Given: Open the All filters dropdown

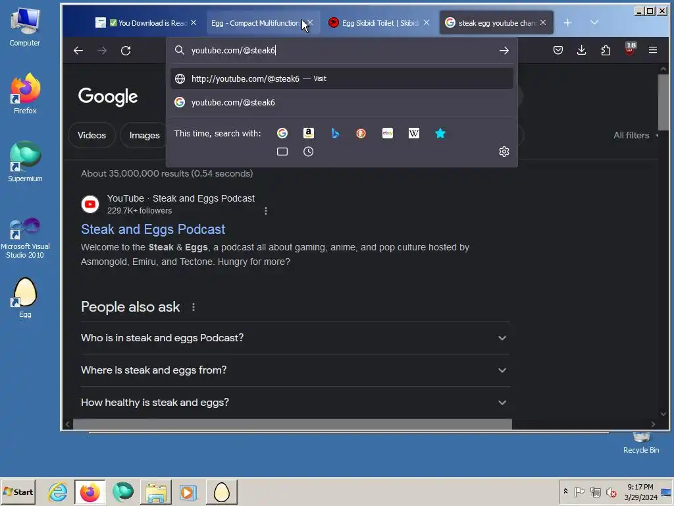Looking at the screenshot, I should 635,136.
